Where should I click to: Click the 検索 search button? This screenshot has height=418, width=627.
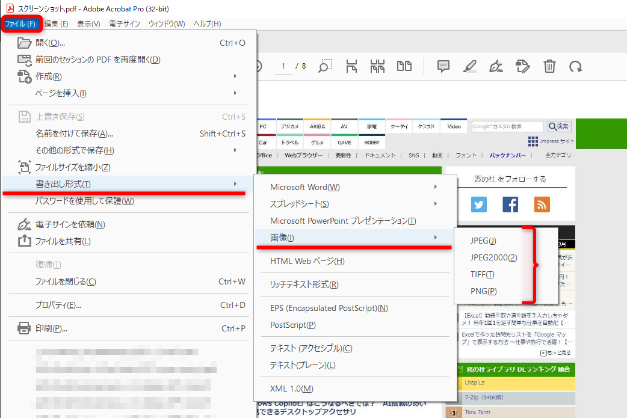(558, 127)
